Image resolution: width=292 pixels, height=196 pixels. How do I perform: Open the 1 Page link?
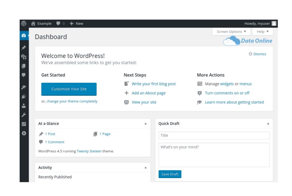click(x=105, y=134)
